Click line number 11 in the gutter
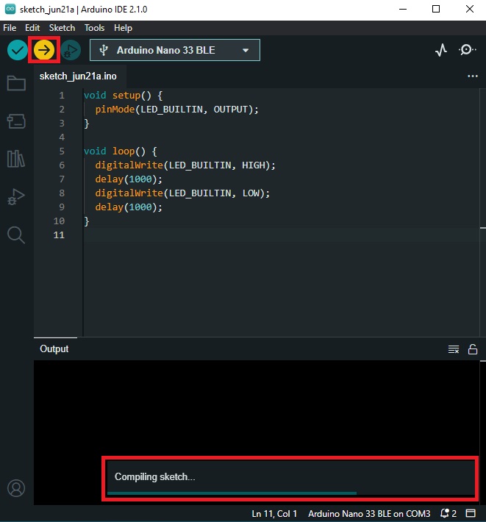Viewport: 486px width, 522px height. [x=59, y=235]
